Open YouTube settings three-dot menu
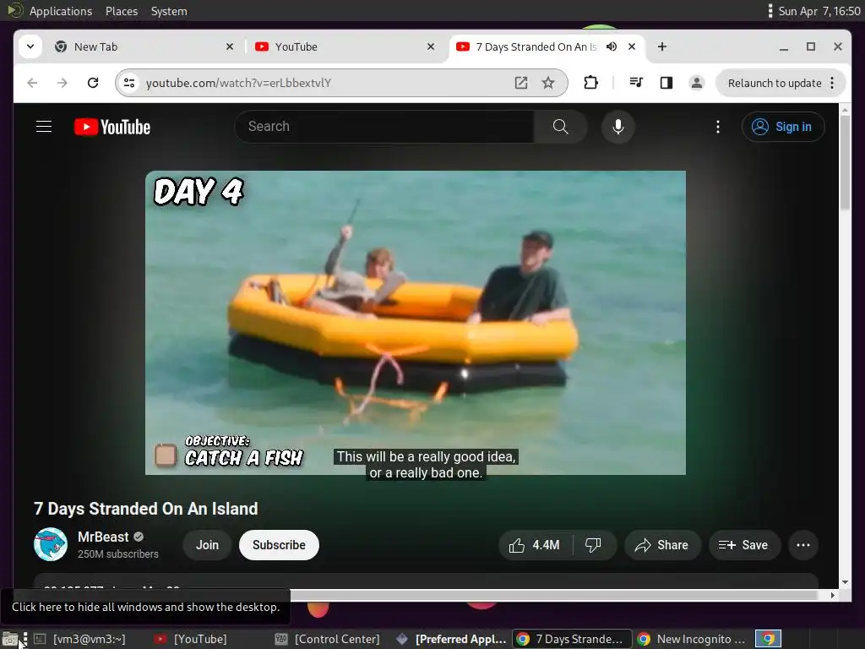Image resolution: width=865 pixels, height=649 pixels. [718, 127]
